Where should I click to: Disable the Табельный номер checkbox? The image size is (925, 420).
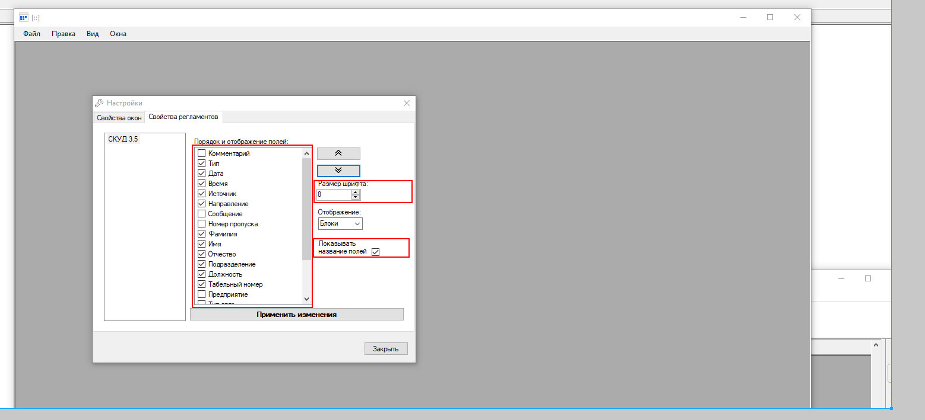202,284
